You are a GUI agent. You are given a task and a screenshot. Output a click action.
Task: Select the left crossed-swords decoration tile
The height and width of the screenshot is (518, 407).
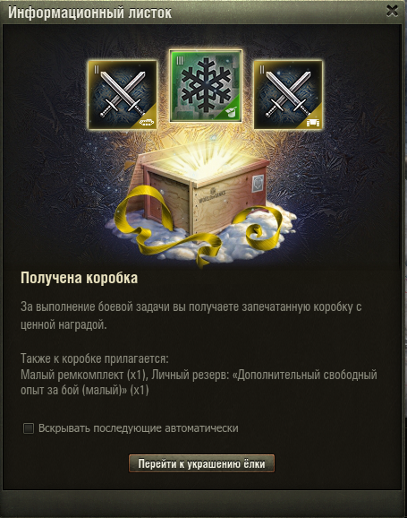pyautogui.click(x=123, y=95)
